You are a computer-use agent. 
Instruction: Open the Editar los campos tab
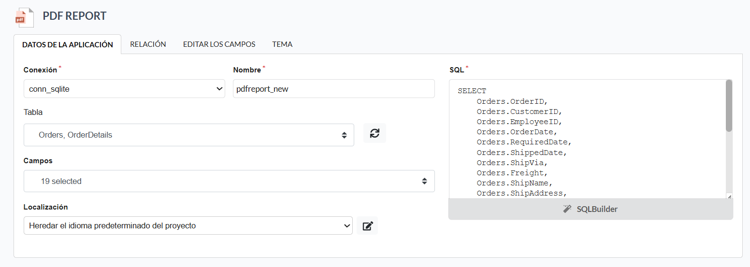[219, 44]
